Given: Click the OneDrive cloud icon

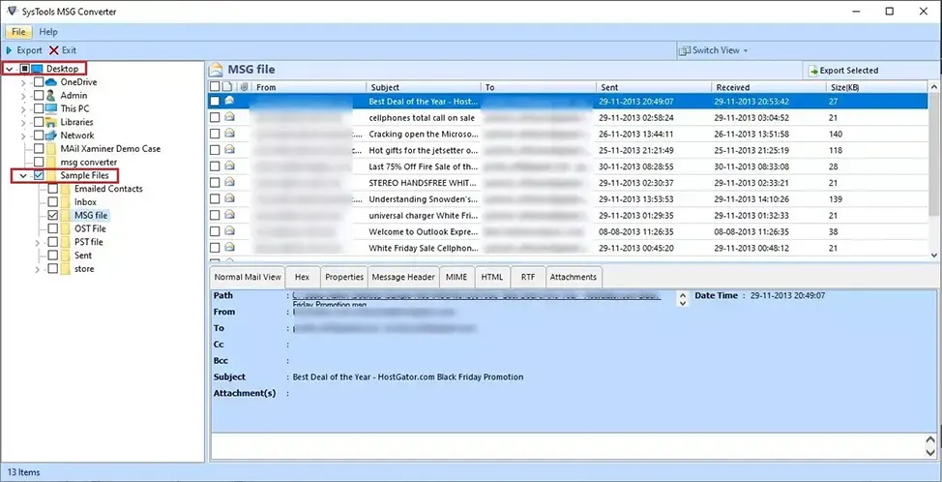Looking at the screenshot, I should (51, 82).
